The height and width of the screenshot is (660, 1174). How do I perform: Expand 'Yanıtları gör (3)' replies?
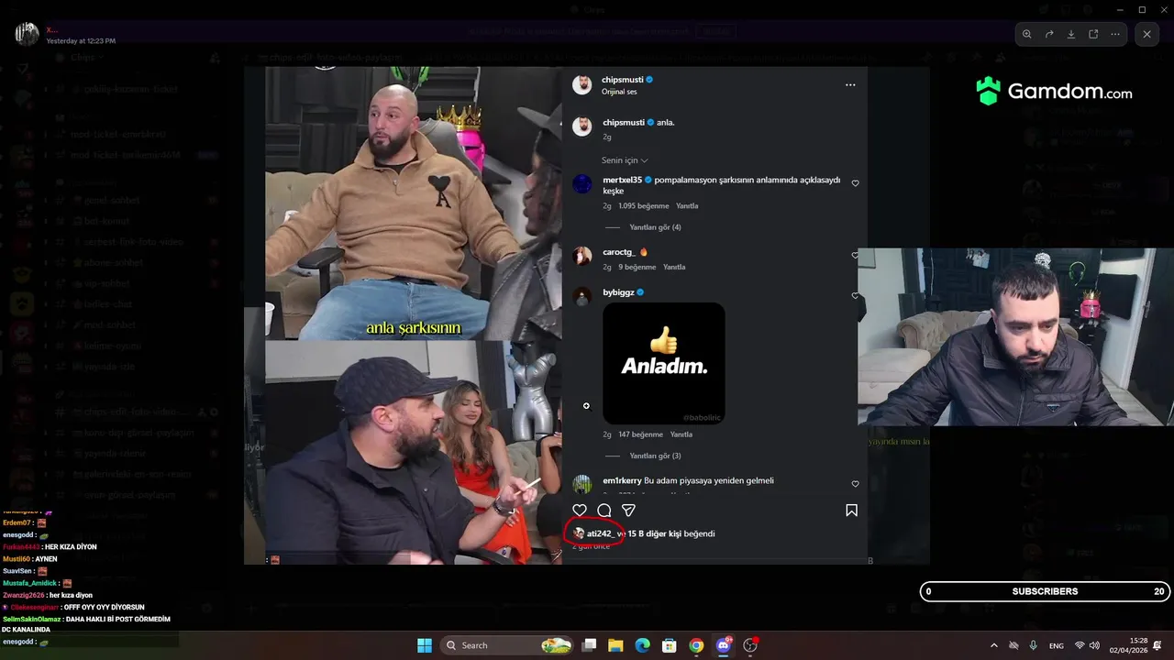coord(655,456)
